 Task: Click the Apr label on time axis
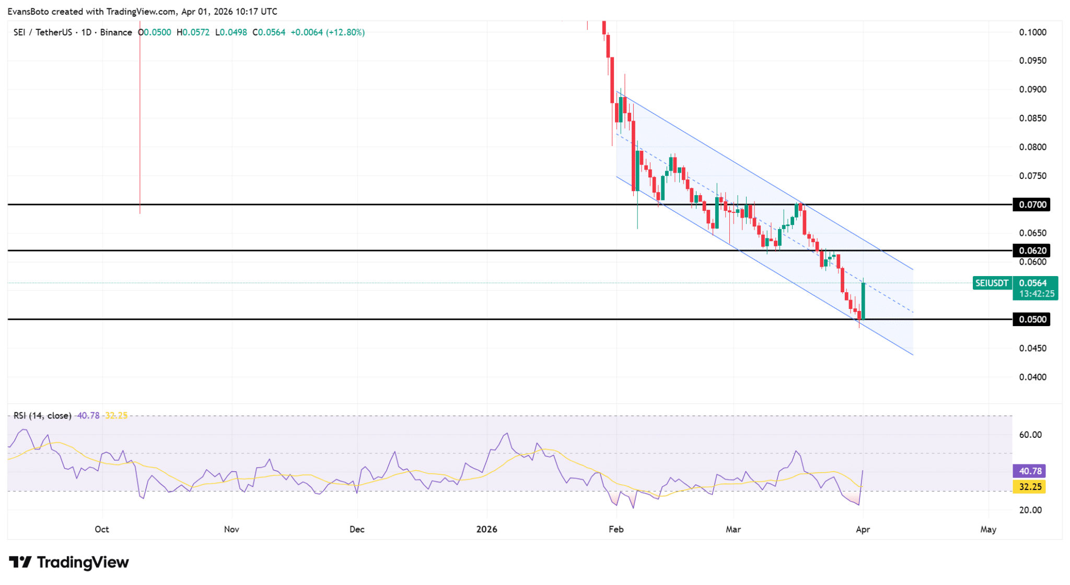click(x=863, y=529)
